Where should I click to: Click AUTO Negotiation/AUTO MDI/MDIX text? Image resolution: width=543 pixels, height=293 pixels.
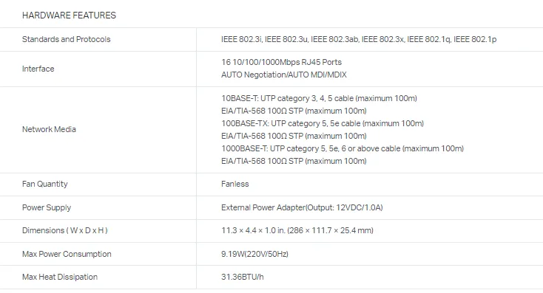tap(283, 75)
